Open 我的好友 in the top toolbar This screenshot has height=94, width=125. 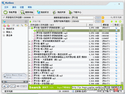(43, 12)
